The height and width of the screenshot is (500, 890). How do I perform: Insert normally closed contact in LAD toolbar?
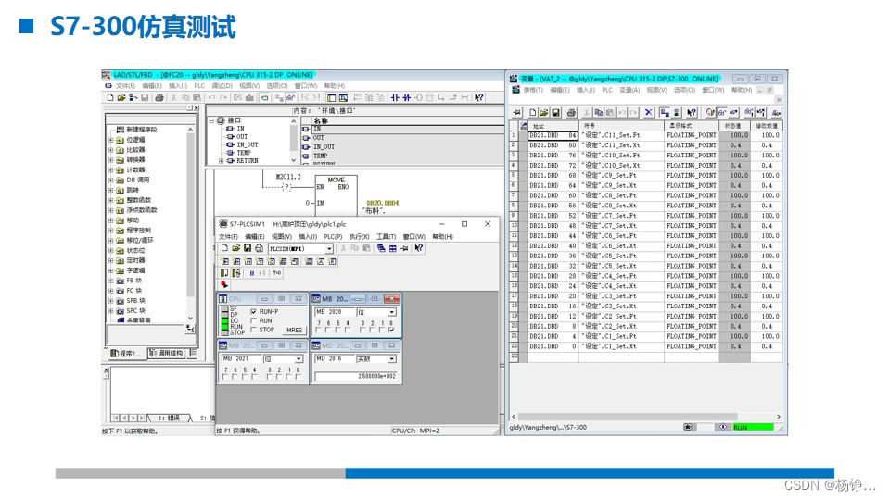[x=406, y=97]
